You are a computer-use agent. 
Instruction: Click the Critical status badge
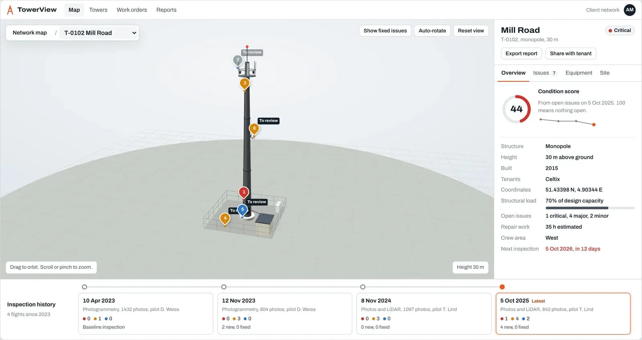coord(620,30)
